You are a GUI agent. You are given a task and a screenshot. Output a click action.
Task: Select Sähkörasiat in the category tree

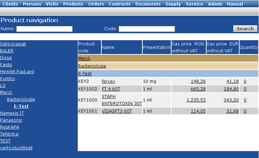point(13,44)
